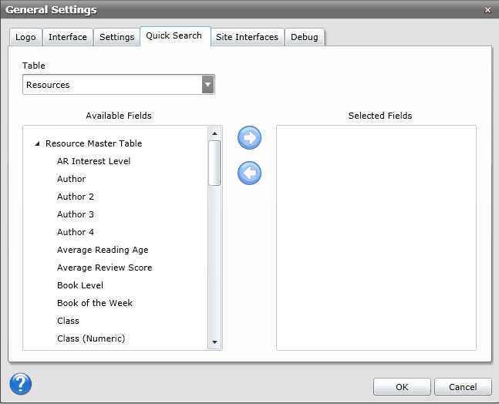
Task: Select the Site Interfaces tab
Action: [247, 37]
